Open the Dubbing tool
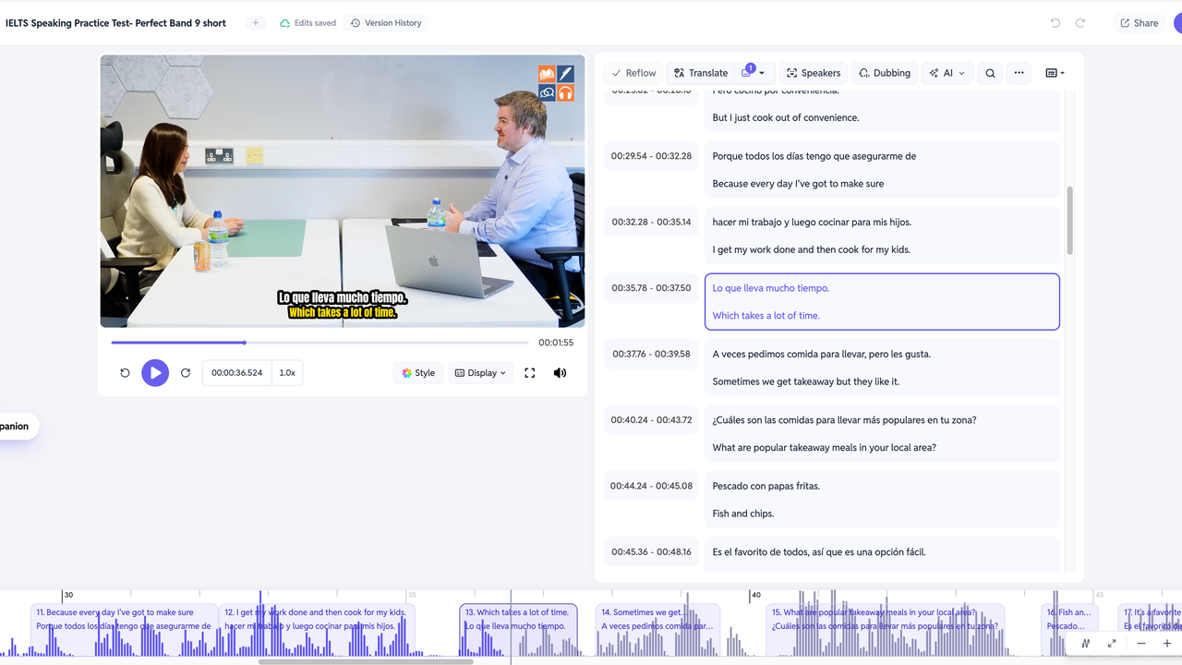 [885, 73]
